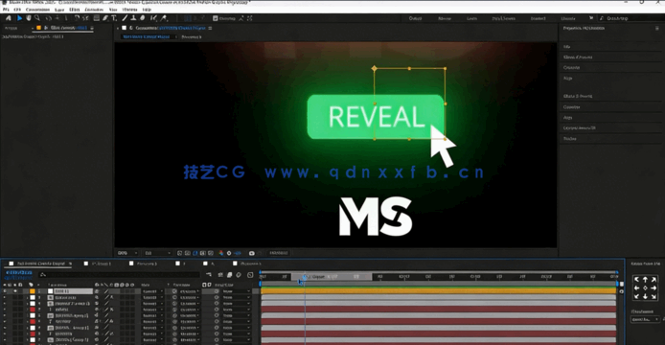Image resolution: width=665 pixels, height=345 pixels.
Task: Open the composition mini-flowchart icon
Action: pos(209,275)
